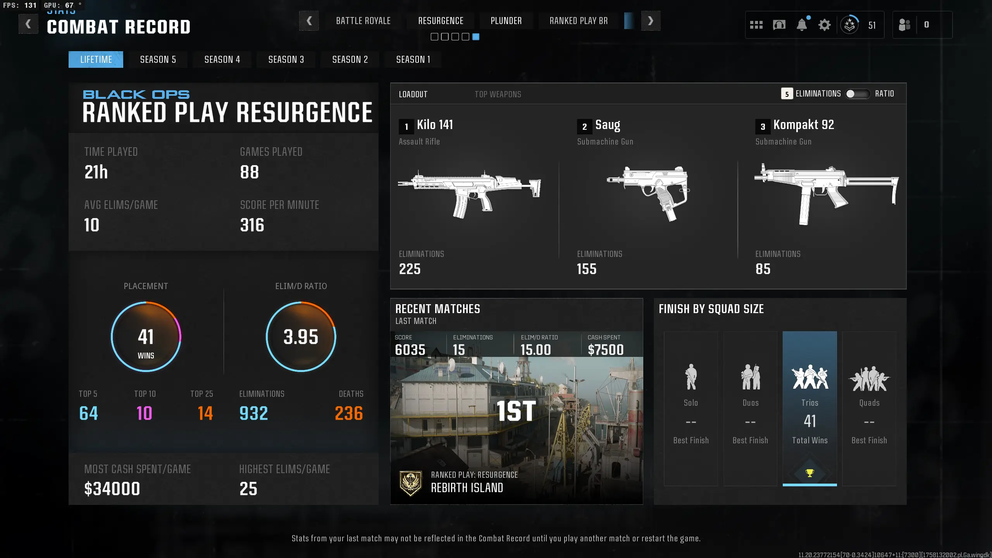
Task: Select the Quads squad size icon
Action: pyautogui.click(x=869, y=379)
